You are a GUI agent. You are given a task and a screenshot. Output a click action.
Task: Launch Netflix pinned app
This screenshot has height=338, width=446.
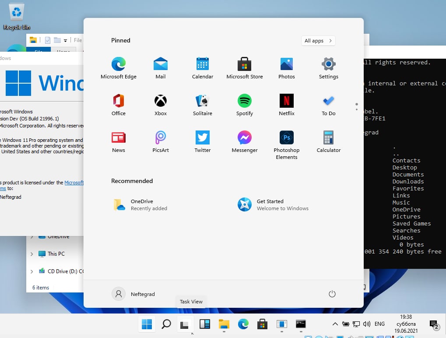coord(286,105)
